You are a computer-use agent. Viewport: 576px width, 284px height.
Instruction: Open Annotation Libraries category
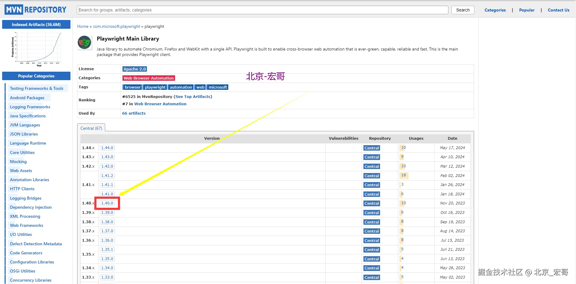click(x=29, y=180)
